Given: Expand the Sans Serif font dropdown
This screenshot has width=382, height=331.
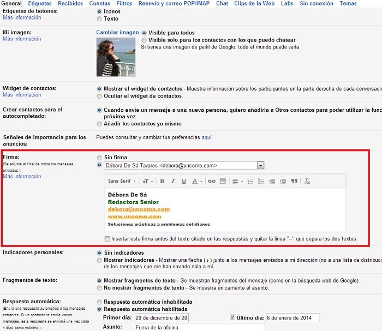Looking at the screenshot, I should click(122, 181).
